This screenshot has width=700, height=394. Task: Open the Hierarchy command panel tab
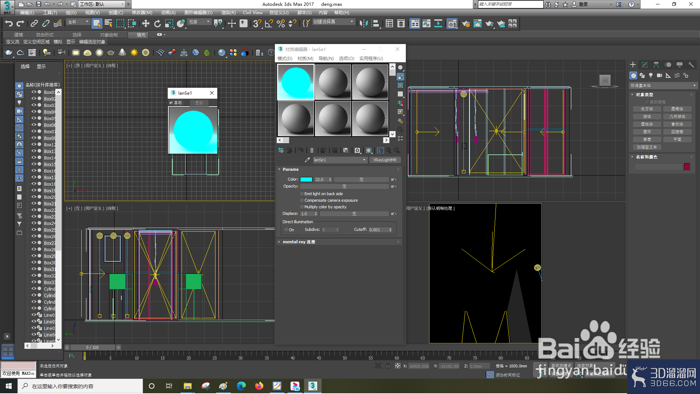coord(656,65)
